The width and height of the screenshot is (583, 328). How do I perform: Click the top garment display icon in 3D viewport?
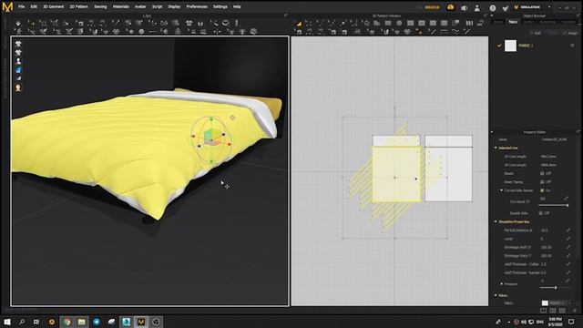pos(18,44)
